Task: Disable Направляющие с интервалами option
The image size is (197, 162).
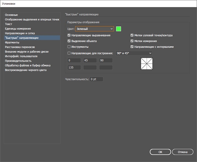Action: coord(132,47)
